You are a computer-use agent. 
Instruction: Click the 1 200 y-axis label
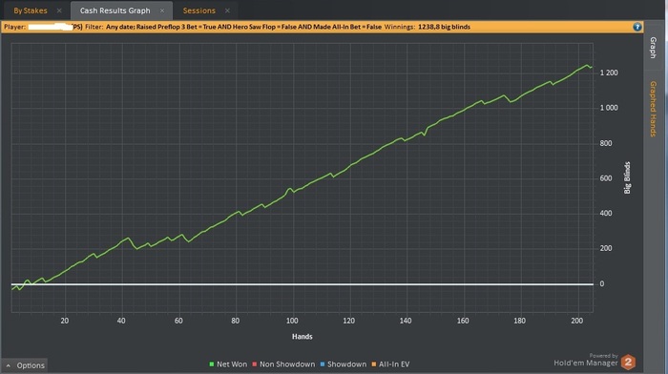pos(609,73)
